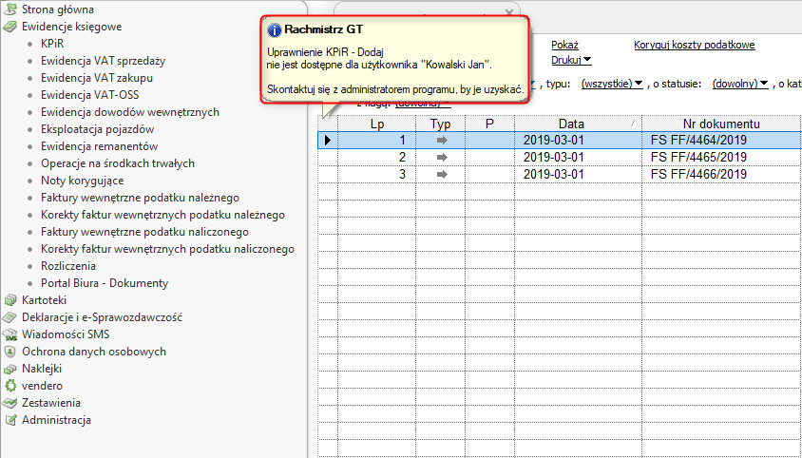Click the Naklejki icon

point(10,369)
